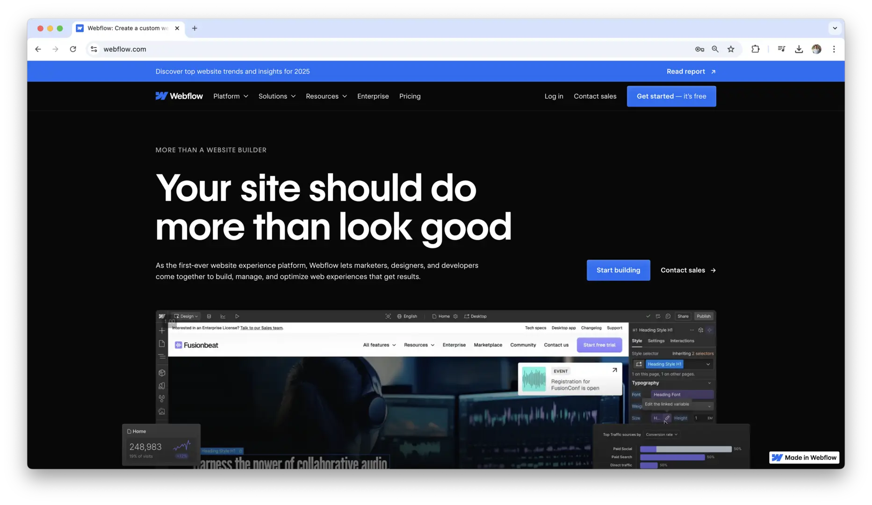
Task: Select the English locale switcher in Designer
Action: pos(407,316)
